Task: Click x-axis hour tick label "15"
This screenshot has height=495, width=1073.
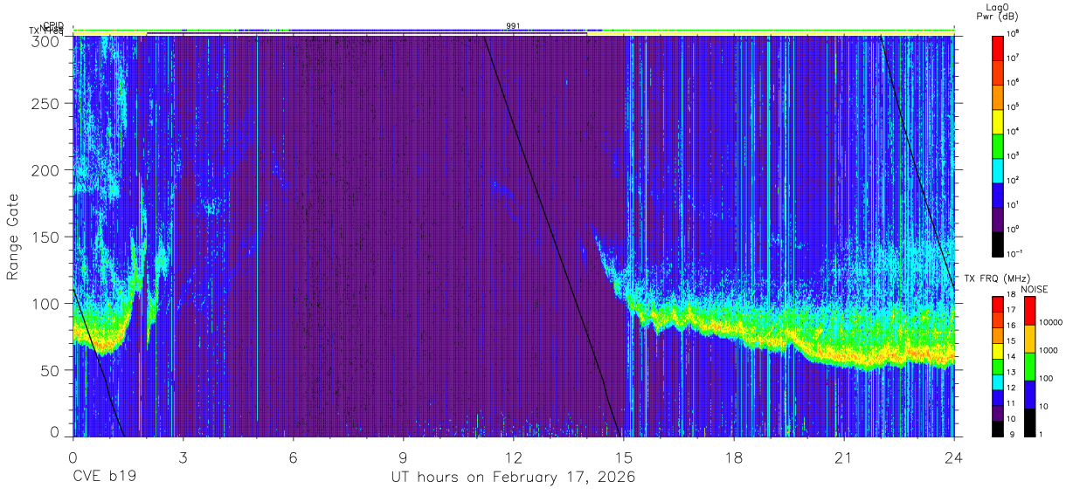Action: (x=623, y=457)
